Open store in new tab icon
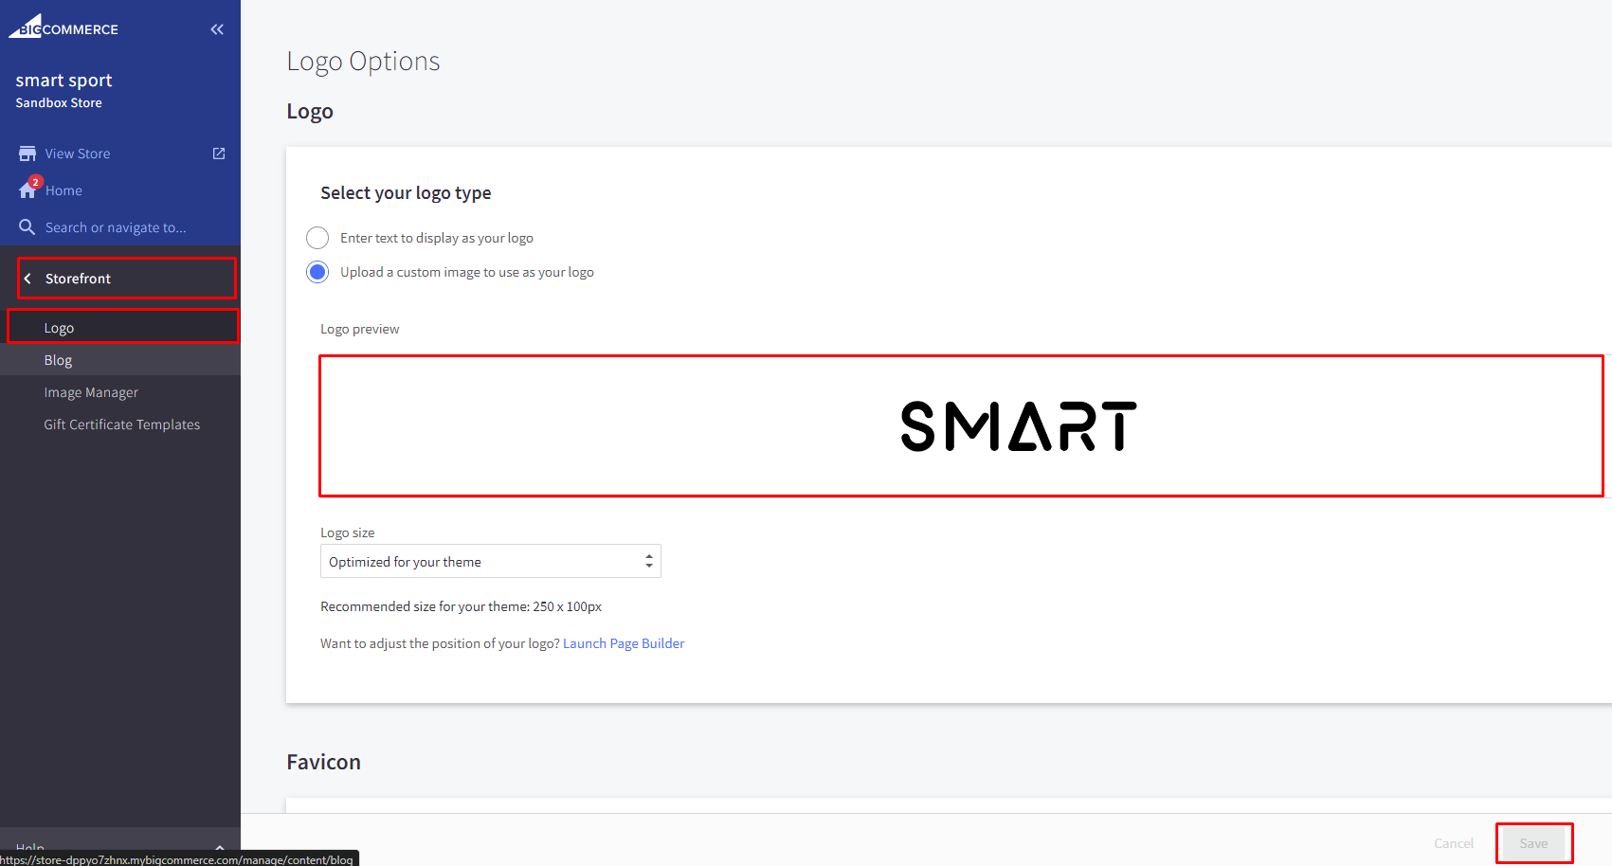The width and height of the screenshot is (1612, 866). click(219, 153)
